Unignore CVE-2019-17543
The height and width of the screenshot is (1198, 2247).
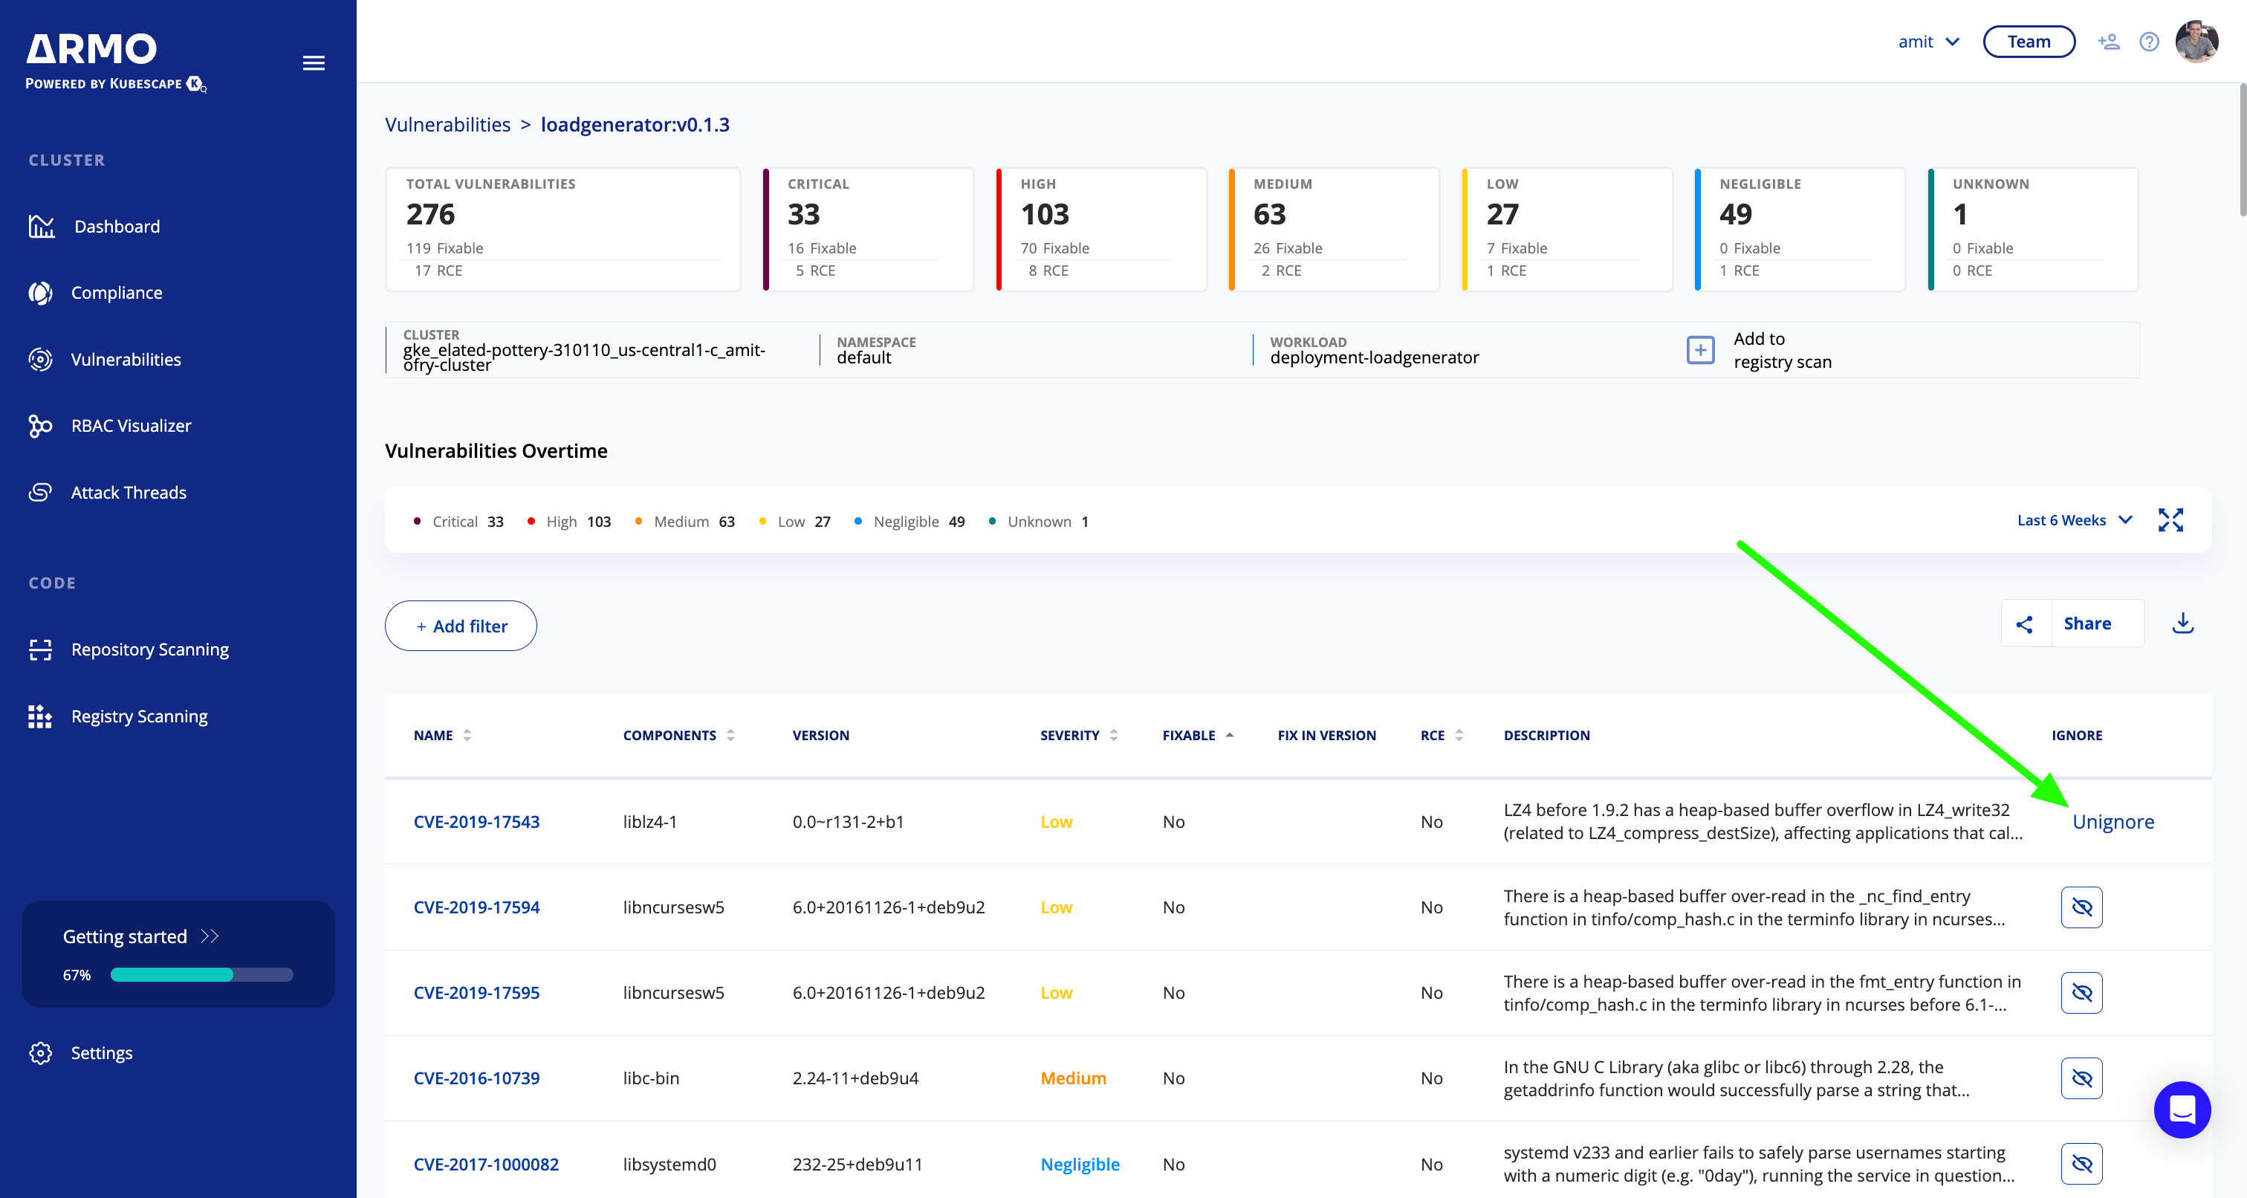pos(2113,822)
